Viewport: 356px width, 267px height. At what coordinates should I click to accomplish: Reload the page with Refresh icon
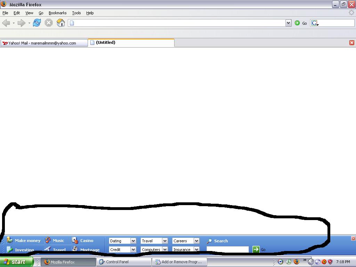click(x=37, y=23)
